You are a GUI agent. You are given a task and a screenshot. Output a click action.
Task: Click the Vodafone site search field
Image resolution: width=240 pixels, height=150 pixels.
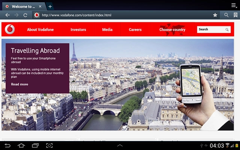point(211,29)
